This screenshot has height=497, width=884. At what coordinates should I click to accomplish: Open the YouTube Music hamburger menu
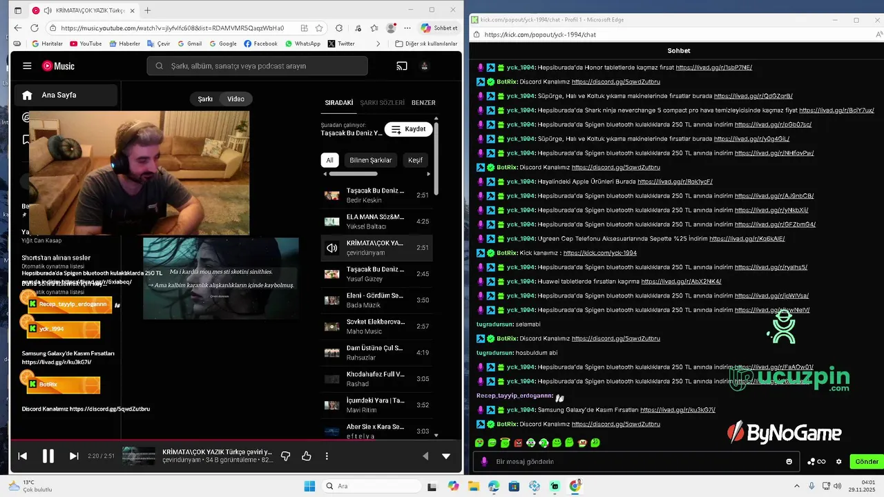pos(27,66)
